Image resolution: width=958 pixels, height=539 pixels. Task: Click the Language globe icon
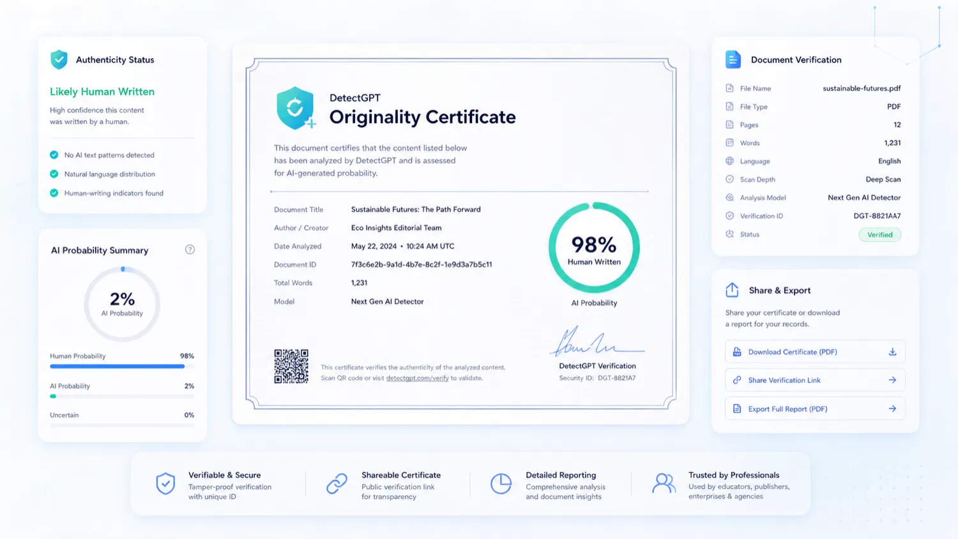(x=729, y=161)
